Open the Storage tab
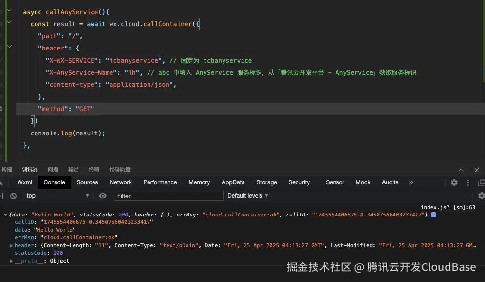The image size is (485, 282). click(266, 182)
